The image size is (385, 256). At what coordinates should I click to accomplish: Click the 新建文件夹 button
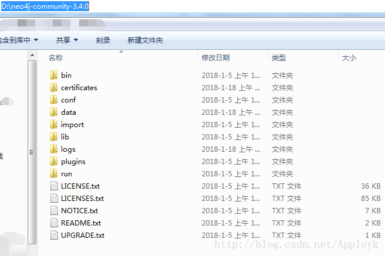point(145,40)
